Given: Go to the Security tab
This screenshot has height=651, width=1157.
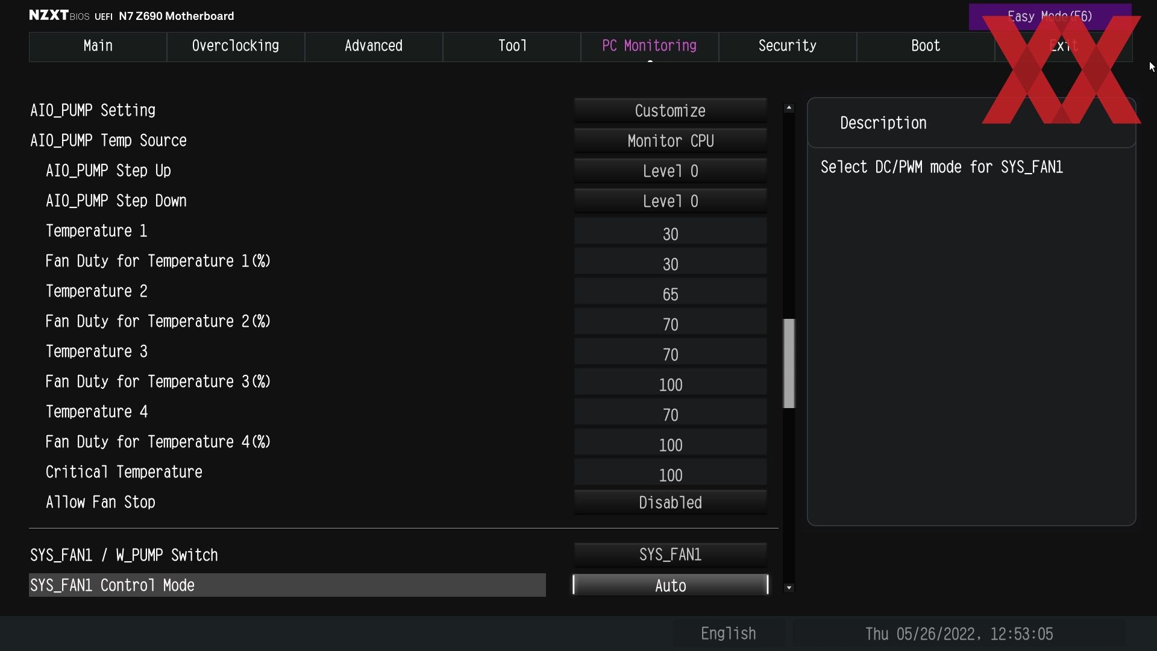Looking at the screenshot, I should (x=788, y=46).
